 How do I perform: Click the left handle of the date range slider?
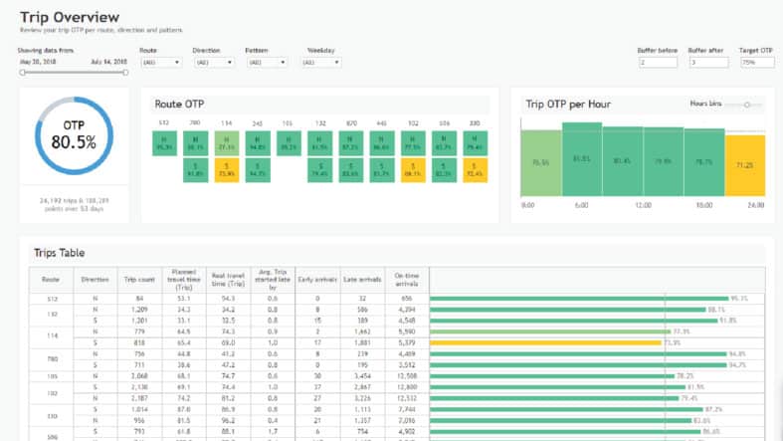tap(23, 73)
